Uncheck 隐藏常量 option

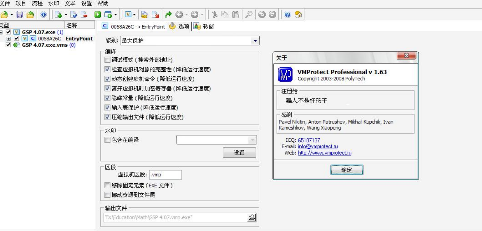click(x=108, y=98)
